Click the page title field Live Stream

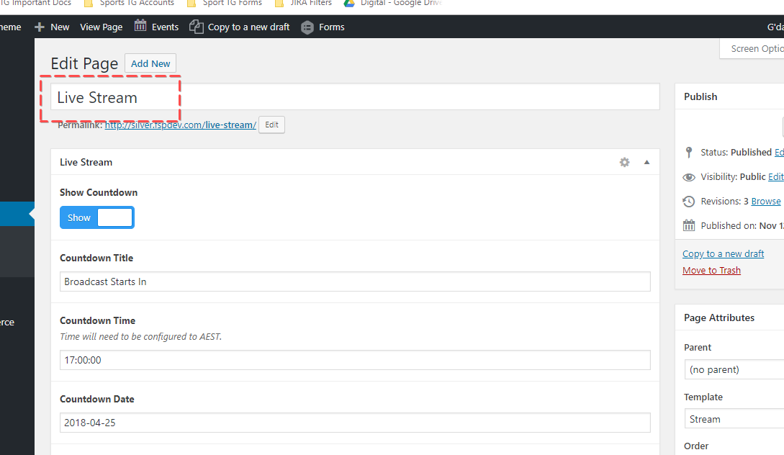point(355,97)
